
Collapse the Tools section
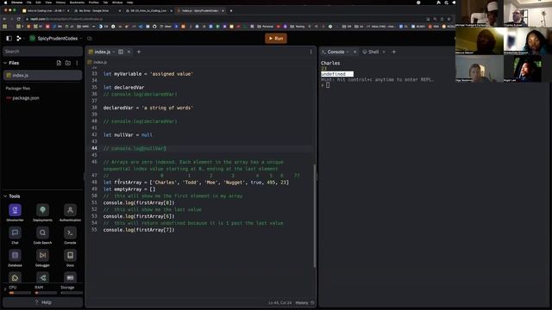[x=5, y=196]
